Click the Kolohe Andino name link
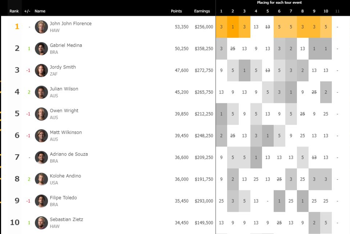The height and width of the screenshot is (234, 350). [x=65, y=176]
